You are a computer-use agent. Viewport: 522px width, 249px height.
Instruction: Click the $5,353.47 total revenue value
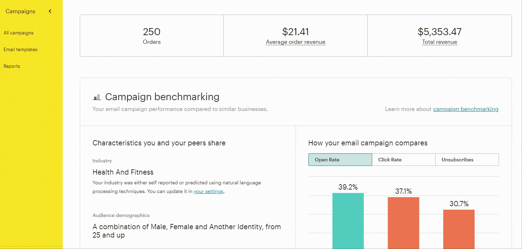tap(439, 32)
